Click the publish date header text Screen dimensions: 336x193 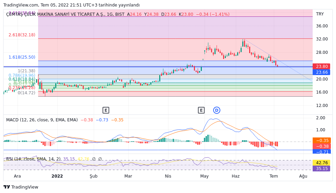point(72,5)
